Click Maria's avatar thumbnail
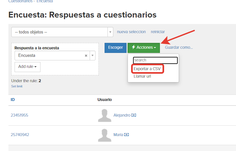Viewport: 236px width, 151px height. tap(105, 135)
